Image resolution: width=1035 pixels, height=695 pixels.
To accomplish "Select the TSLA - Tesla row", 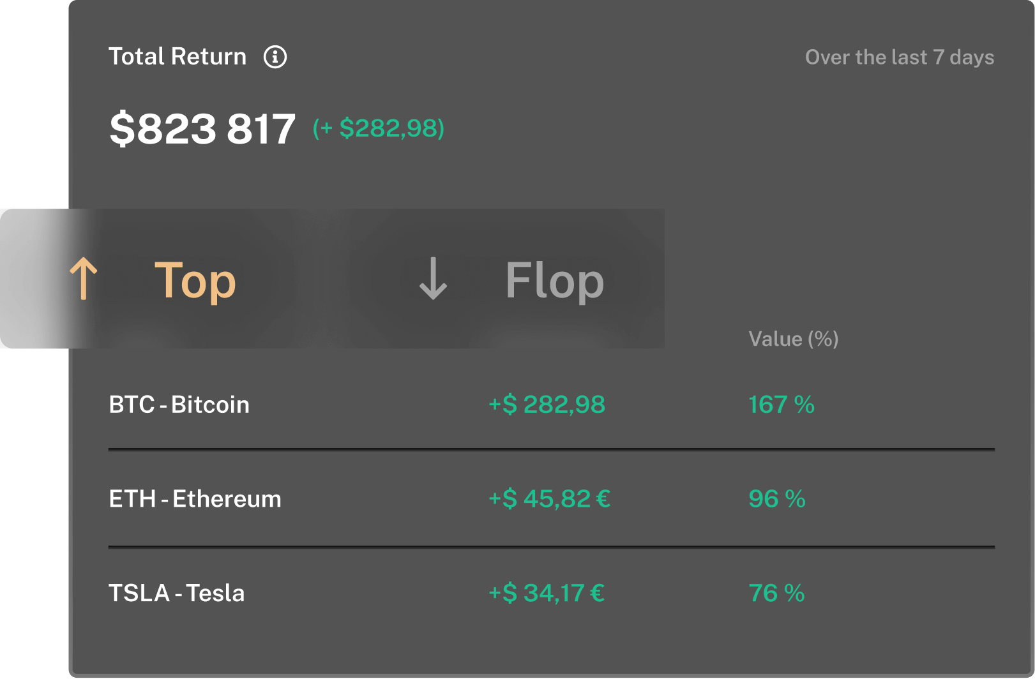I will point(177,594).
